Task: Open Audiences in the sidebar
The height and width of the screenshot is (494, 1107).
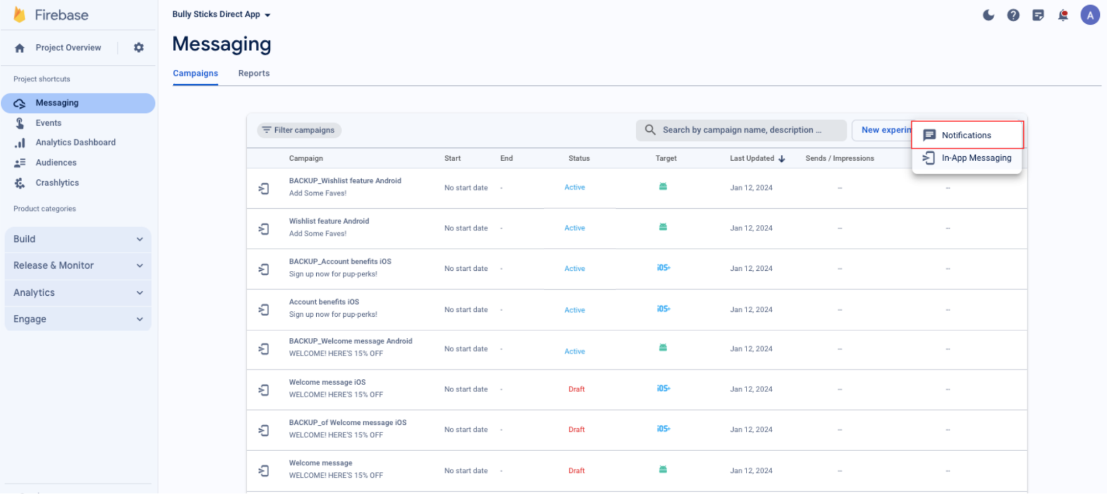Action: coord(56,162)
